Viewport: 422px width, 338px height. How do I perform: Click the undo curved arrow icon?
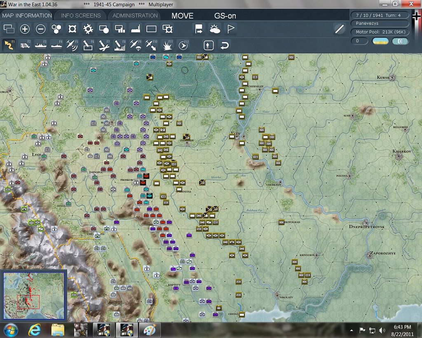[x=225, y=45]
